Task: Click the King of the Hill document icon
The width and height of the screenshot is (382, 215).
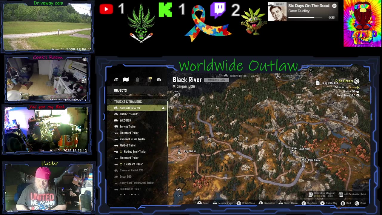Action: click(x=318, y=83)
